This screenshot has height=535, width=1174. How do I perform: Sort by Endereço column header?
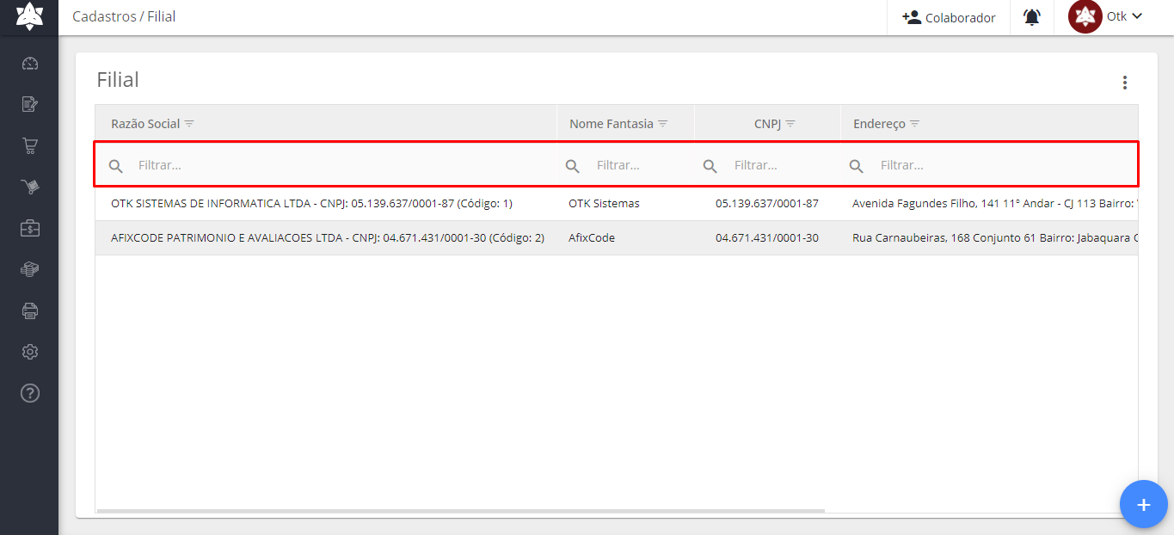point(879,124)
